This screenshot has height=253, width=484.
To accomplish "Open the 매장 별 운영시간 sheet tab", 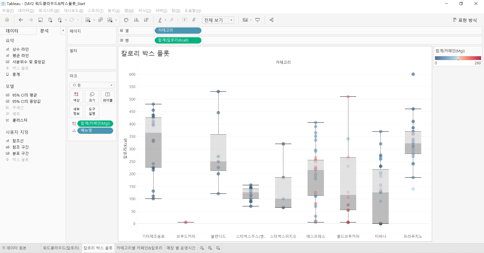I will tap(181, 248).
